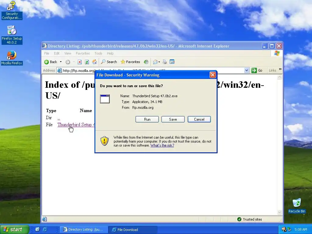312x234 pixels.
Task: Click the first quick launch icon beside Start
Action: 37,229
